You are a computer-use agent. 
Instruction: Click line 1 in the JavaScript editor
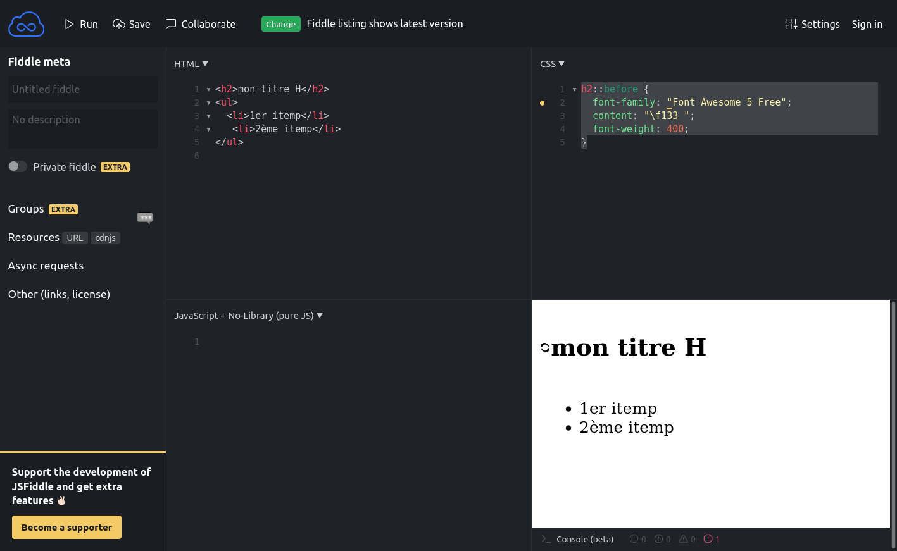364,342
